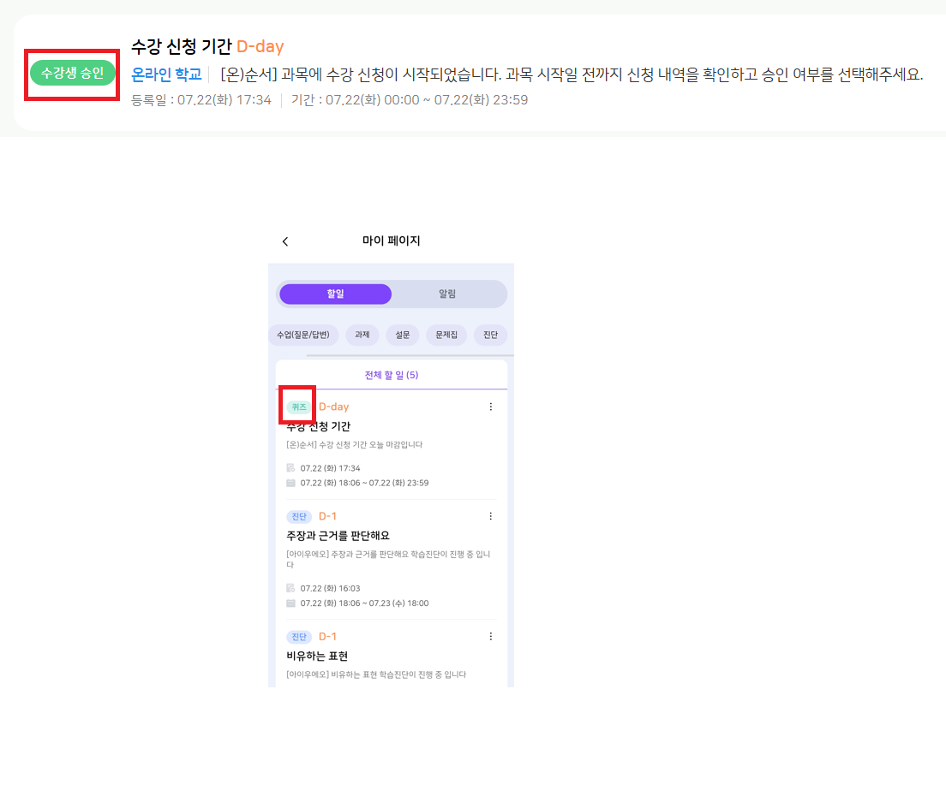Open the 수강 신청 기간 notification title
The width and height of the screenshot is (946, 808).
(181, 46)
